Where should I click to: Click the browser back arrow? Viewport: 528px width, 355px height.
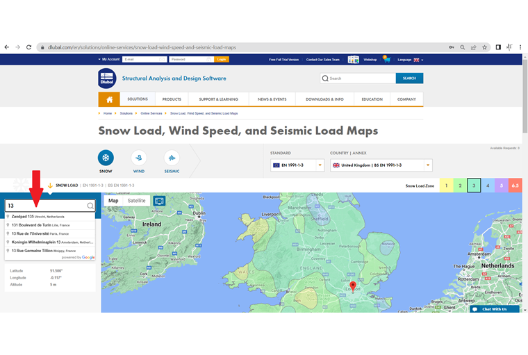coord(7,47)
